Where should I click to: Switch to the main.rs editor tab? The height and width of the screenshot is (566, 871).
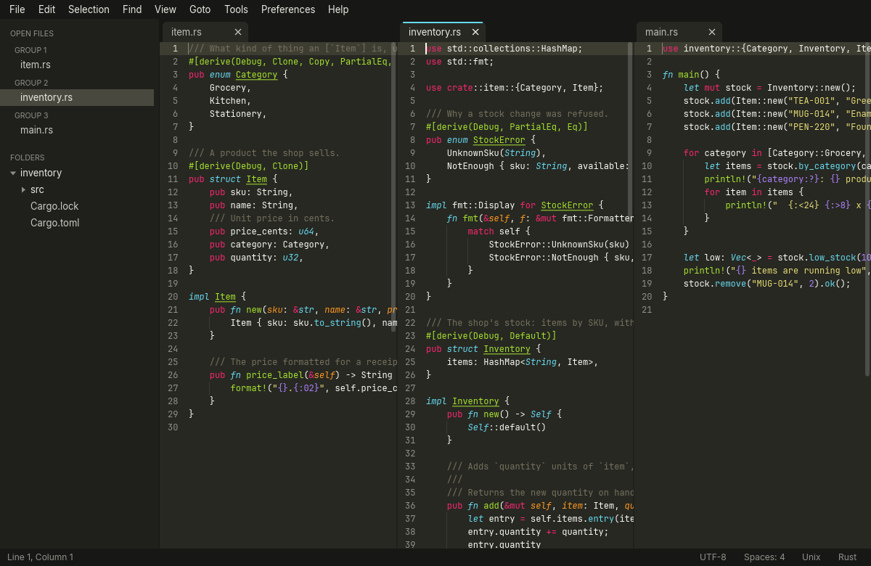679,32
